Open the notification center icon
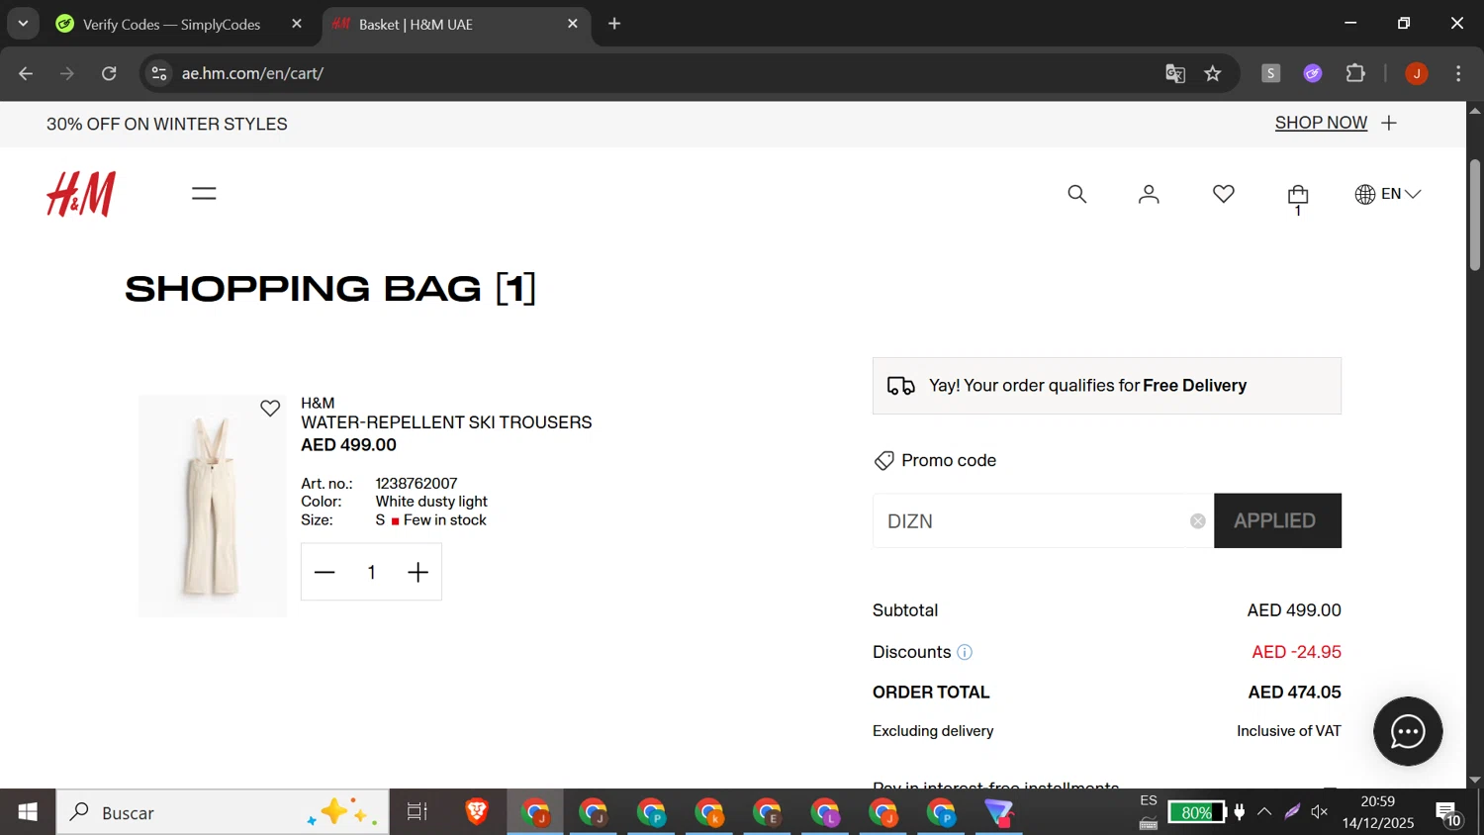Screen dimensions: 1484x835 (1449, 814)
